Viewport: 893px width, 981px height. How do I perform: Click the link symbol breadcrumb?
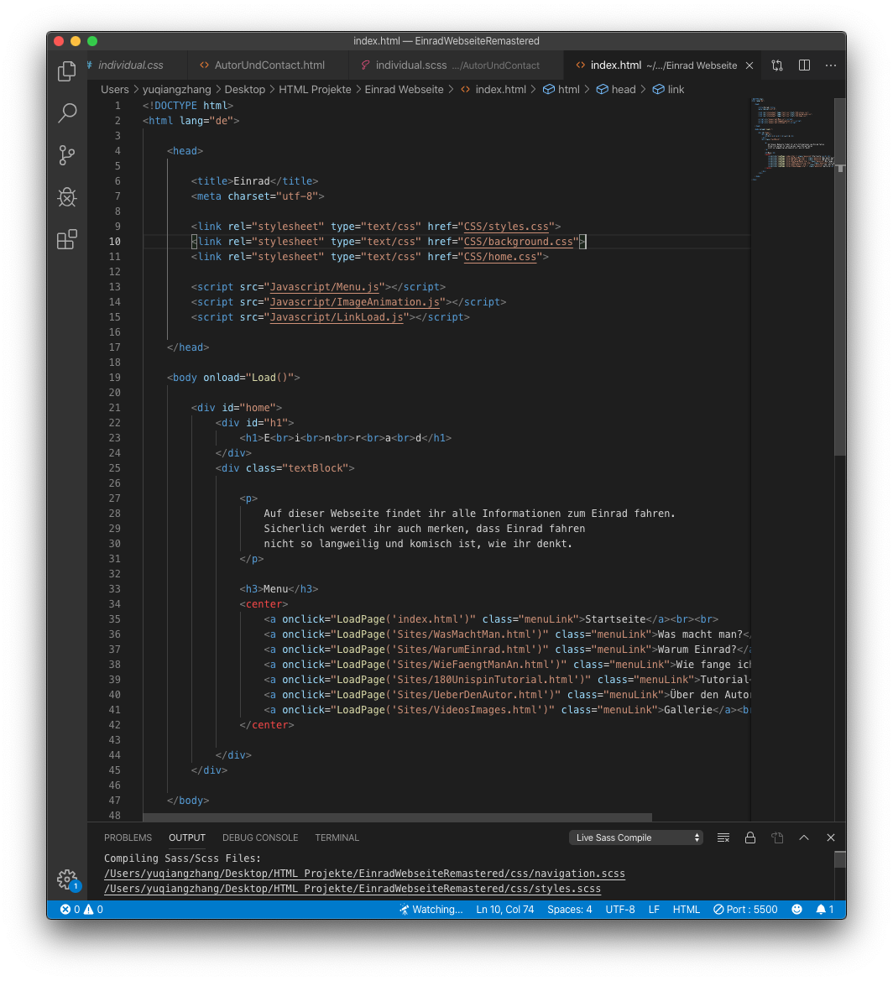click(x=668, y=90)
